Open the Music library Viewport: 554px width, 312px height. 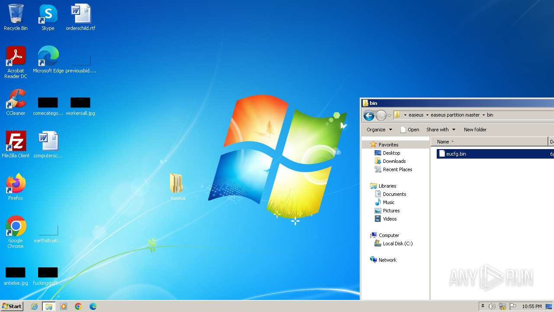389,202
